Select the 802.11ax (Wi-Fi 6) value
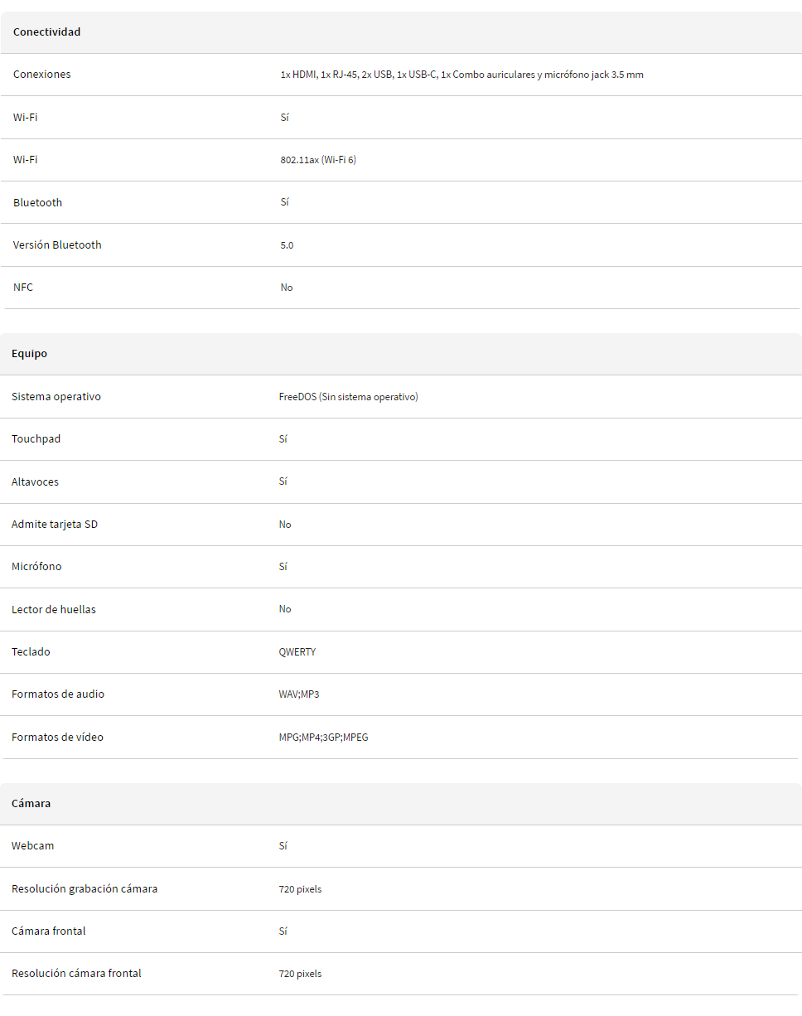 point(318,160)
